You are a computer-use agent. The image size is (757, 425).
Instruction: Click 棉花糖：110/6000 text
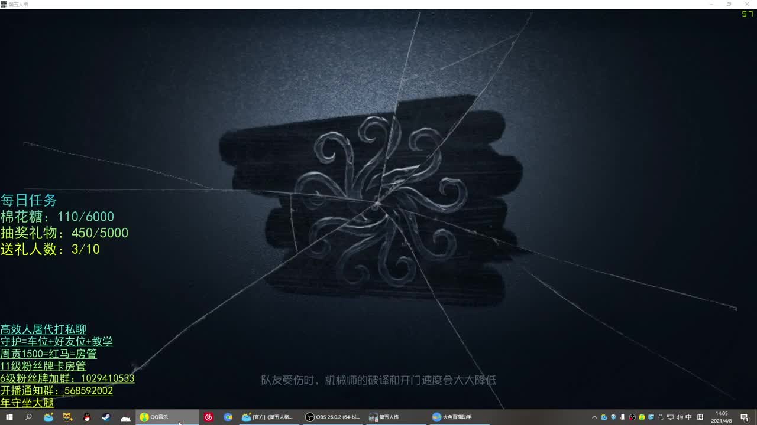57,217
